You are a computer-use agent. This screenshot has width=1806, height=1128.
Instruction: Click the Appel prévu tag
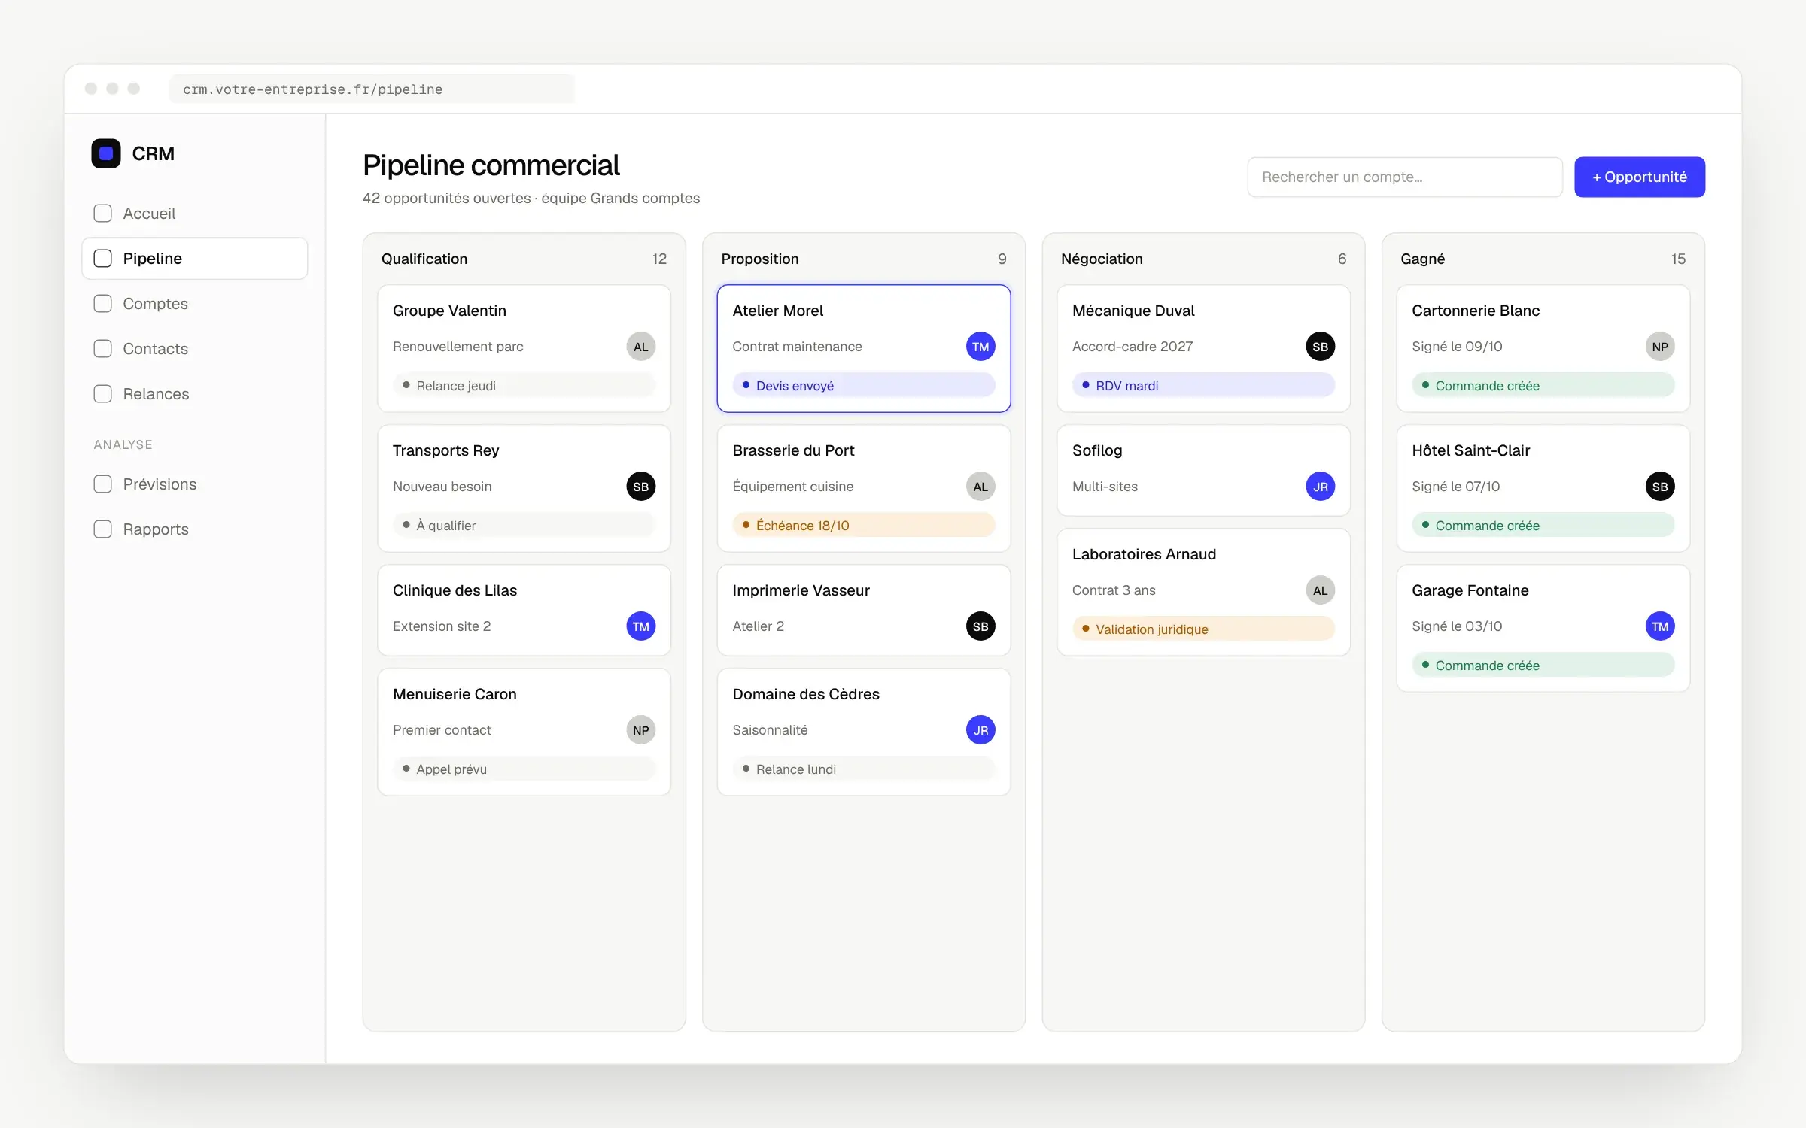pos(524,769)
